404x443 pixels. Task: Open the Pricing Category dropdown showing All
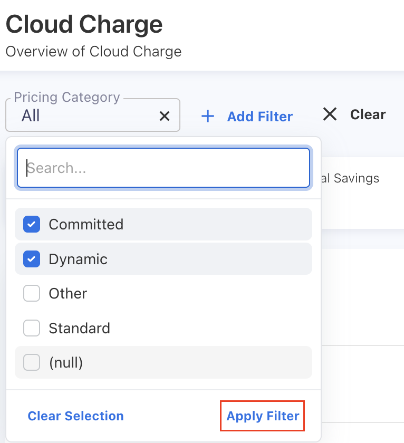click(x=84, y=116)
